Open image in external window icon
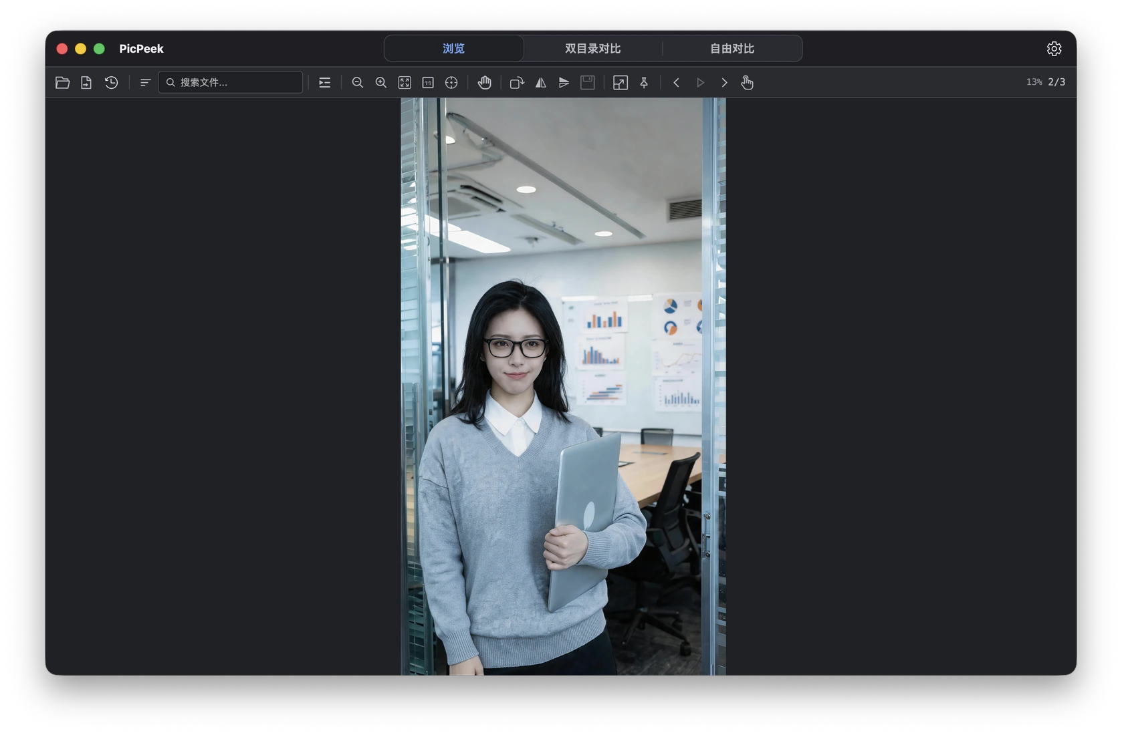The width and height of the screenshot is (1122, 735). [x=621, y=82]
